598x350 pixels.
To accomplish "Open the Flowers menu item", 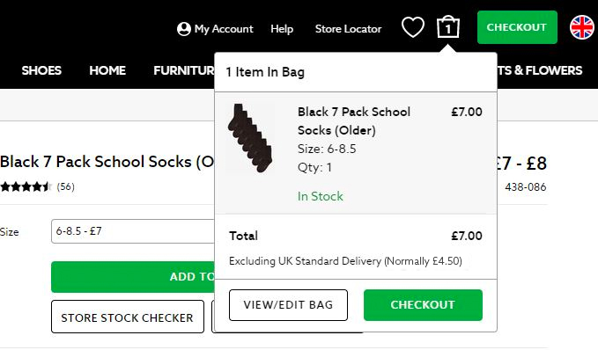I will (x=540, y=70).
